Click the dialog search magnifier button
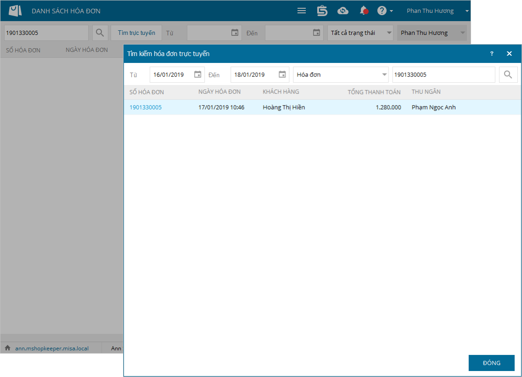Image resolution: width=522 pixels, height=377 pixels. (x=508, y=74)
